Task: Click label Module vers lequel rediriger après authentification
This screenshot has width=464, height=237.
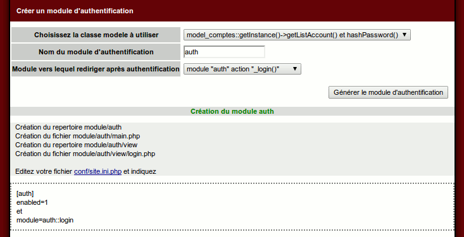Action: [96, 69]
